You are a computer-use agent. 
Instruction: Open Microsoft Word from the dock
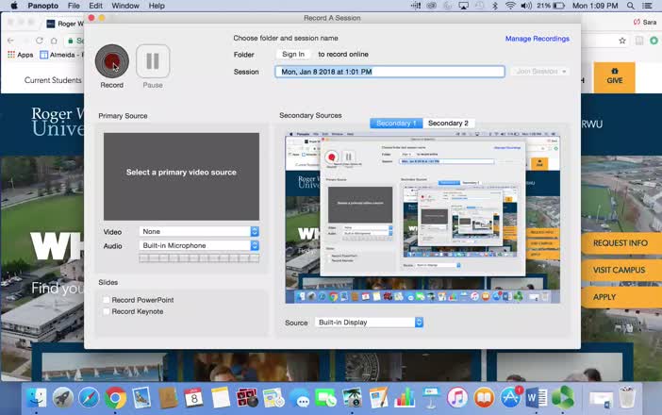click(537, 398)
